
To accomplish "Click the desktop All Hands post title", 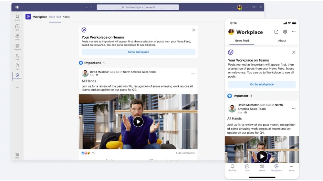I will pyautogui.click(x=89, y=81).
